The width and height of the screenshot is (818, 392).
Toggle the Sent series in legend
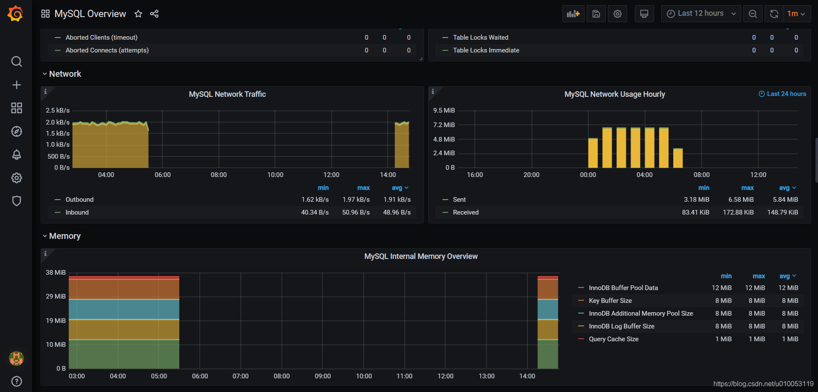click(x=459, y=200)
